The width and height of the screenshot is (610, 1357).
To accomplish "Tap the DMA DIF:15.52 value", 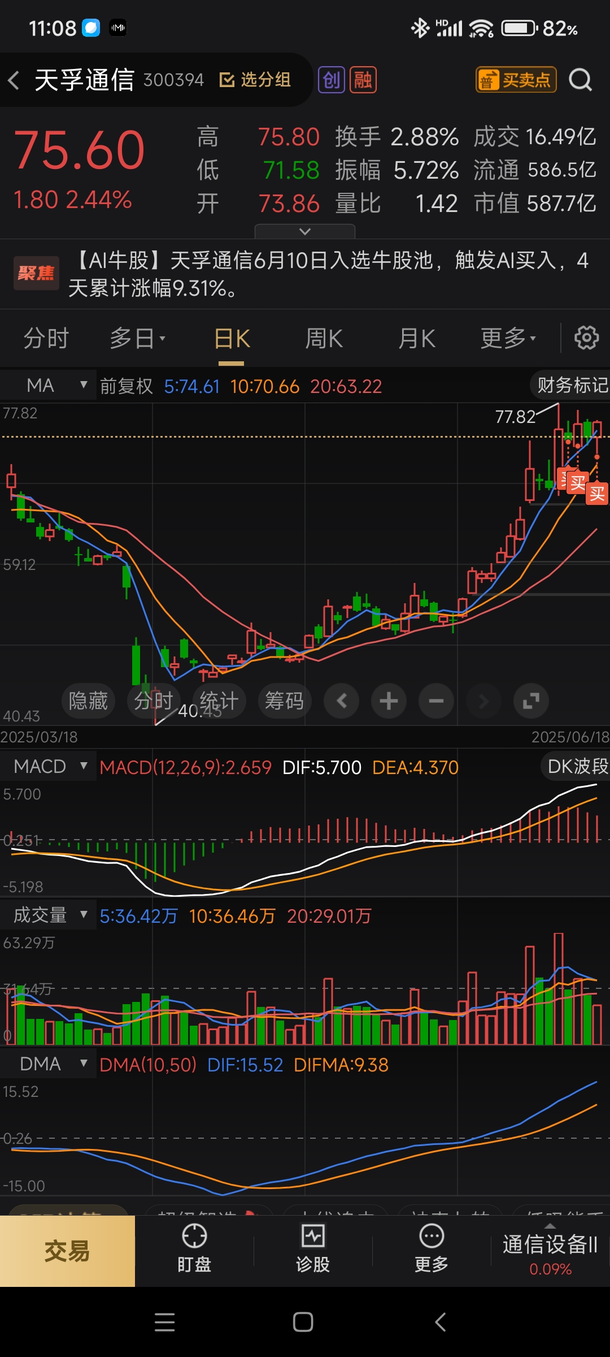I will click(245, 1065).
